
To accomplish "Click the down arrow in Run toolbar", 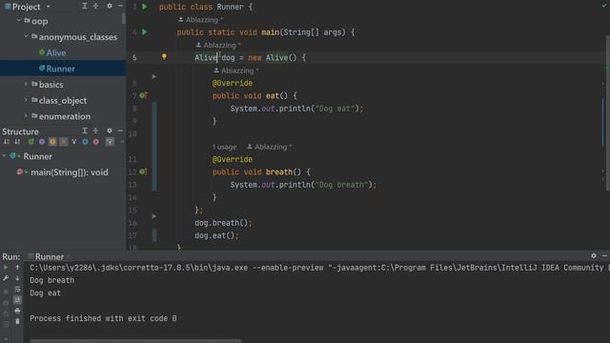I will [x=17, y=278].
